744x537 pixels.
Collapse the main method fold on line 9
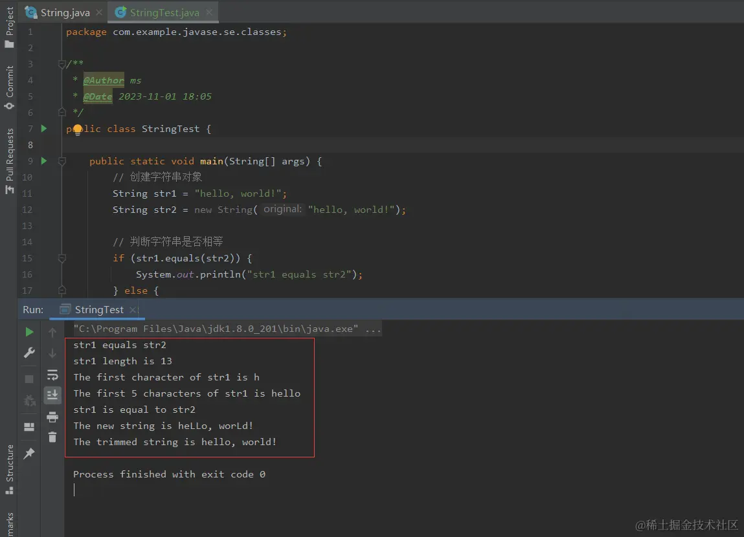pos(62,161)
